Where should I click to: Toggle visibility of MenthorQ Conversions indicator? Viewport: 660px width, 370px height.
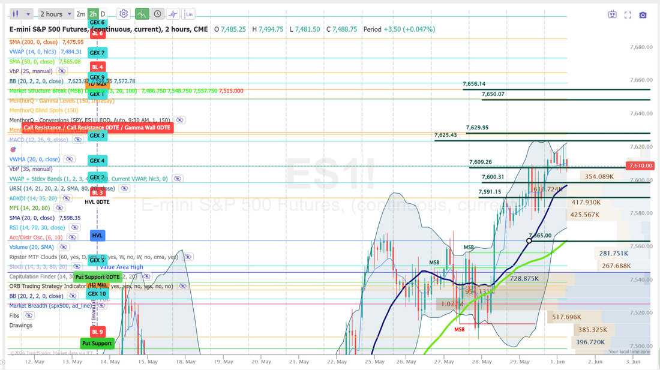(x=179, y=120)
